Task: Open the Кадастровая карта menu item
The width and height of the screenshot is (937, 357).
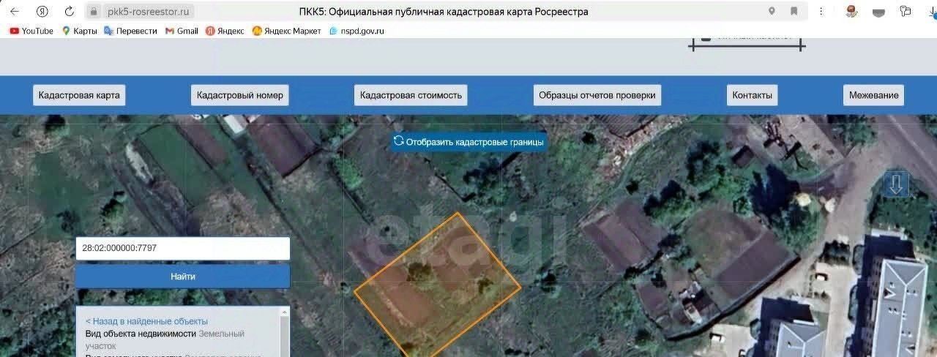Action: coord(79,95)
